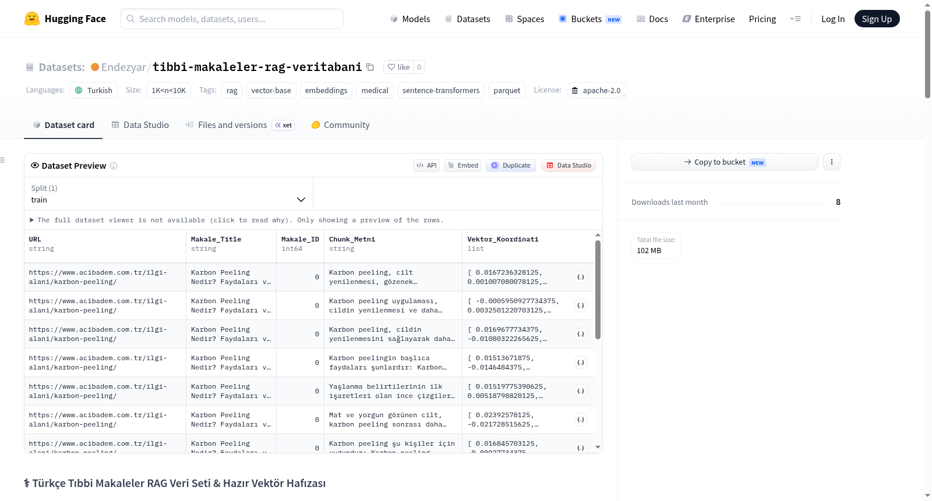This screenshot has width=932, height=501.
Task: Open Buckets in the top navigation
Action: pos(590,19)
